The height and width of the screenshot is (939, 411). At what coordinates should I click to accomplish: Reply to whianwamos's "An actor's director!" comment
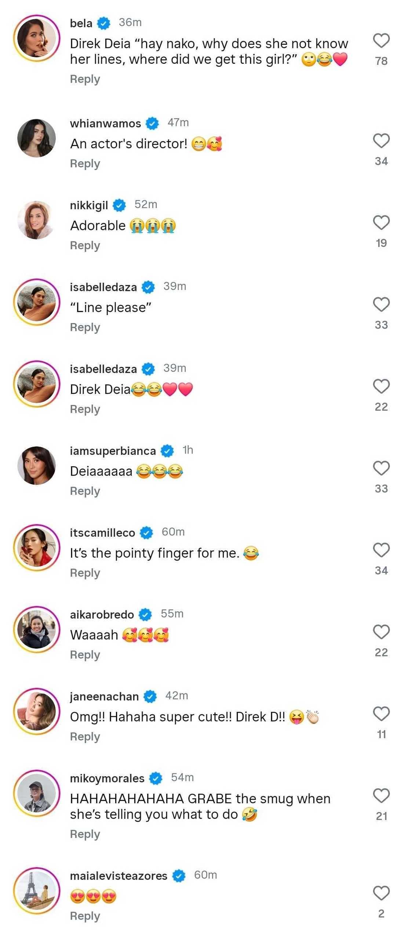coord(85,164)
